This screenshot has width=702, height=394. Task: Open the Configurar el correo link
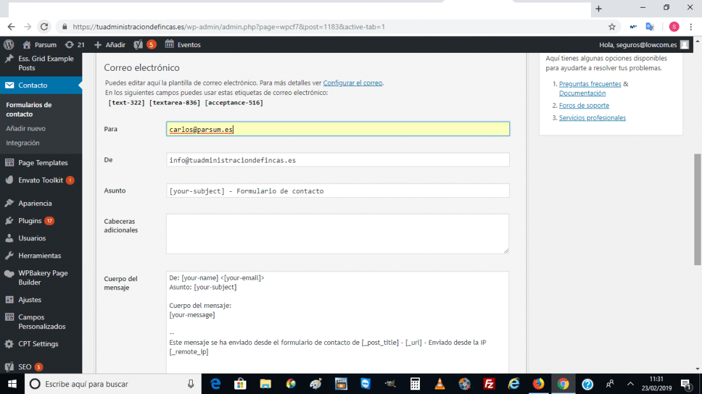pyautogui.click(x=352, y=83)
